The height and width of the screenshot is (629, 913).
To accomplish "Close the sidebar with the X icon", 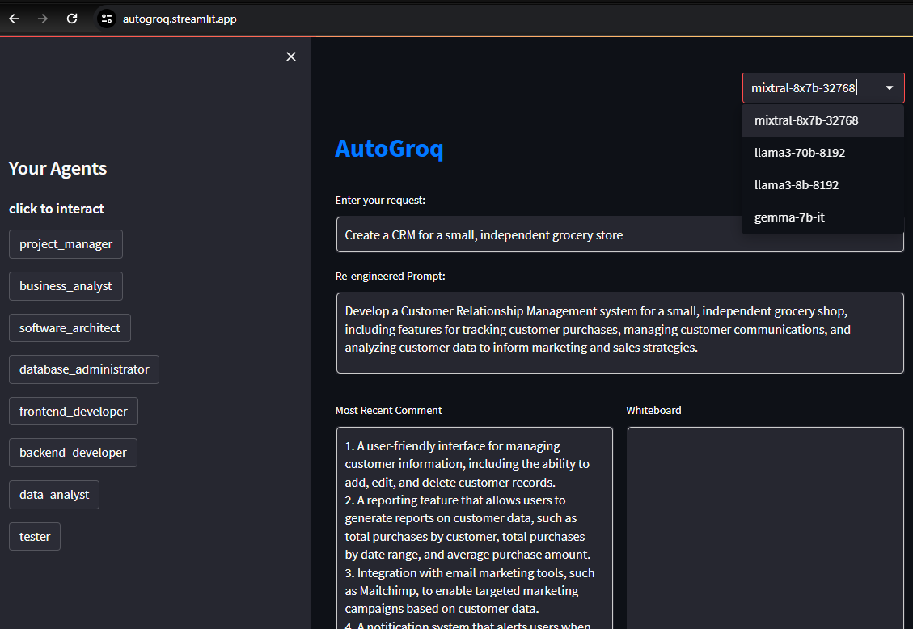I will coord(291,57).
